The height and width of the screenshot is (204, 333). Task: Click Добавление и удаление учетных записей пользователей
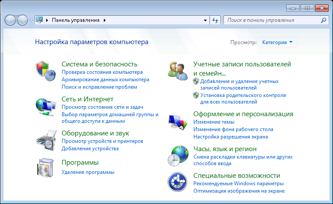pos(239,85)
